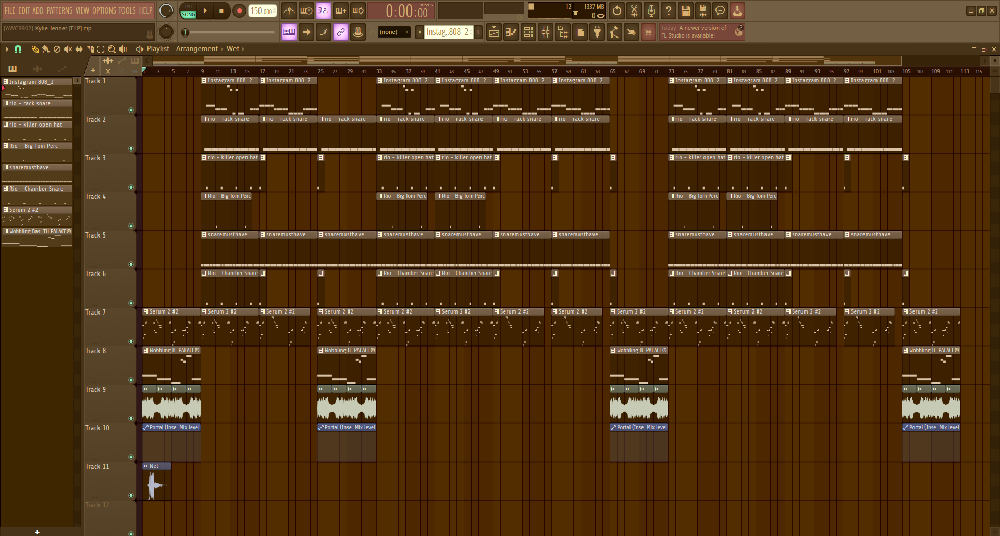Image resolution: width=1000 pixels, height=536 pixels.
Task: Toggle wait for input before recording
Action: [306, 10]
